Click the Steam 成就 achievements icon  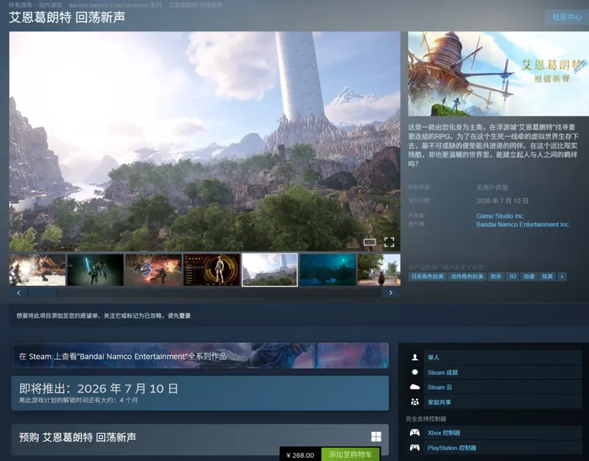(415, 373)
